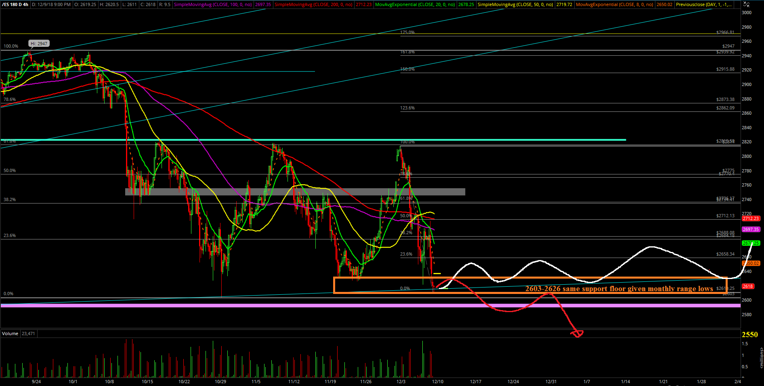Click the D: 12/9/18 9:00 PM date readout

point(51,4)
